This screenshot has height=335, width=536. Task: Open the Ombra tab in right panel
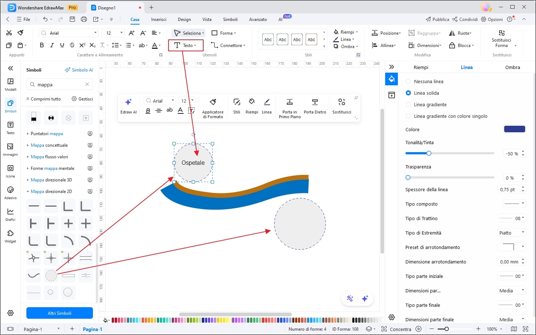[512, 67]
